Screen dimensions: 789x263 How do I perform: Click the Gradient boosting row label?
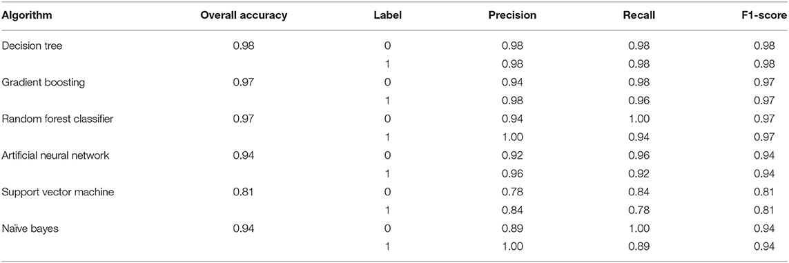click(35, 82)
